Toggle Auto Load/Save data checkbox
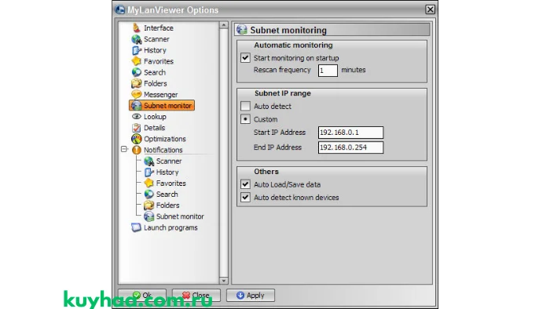 pos(245,184)
